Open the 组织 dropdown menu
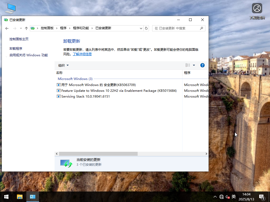 click(x=63, y=65)
